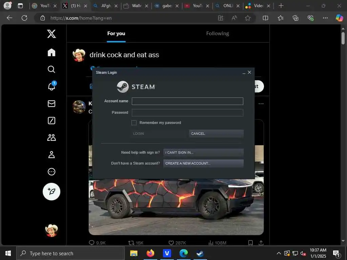Open Windows Start button
This screenshot has width=347, height=260.
[x=8, y=253]
